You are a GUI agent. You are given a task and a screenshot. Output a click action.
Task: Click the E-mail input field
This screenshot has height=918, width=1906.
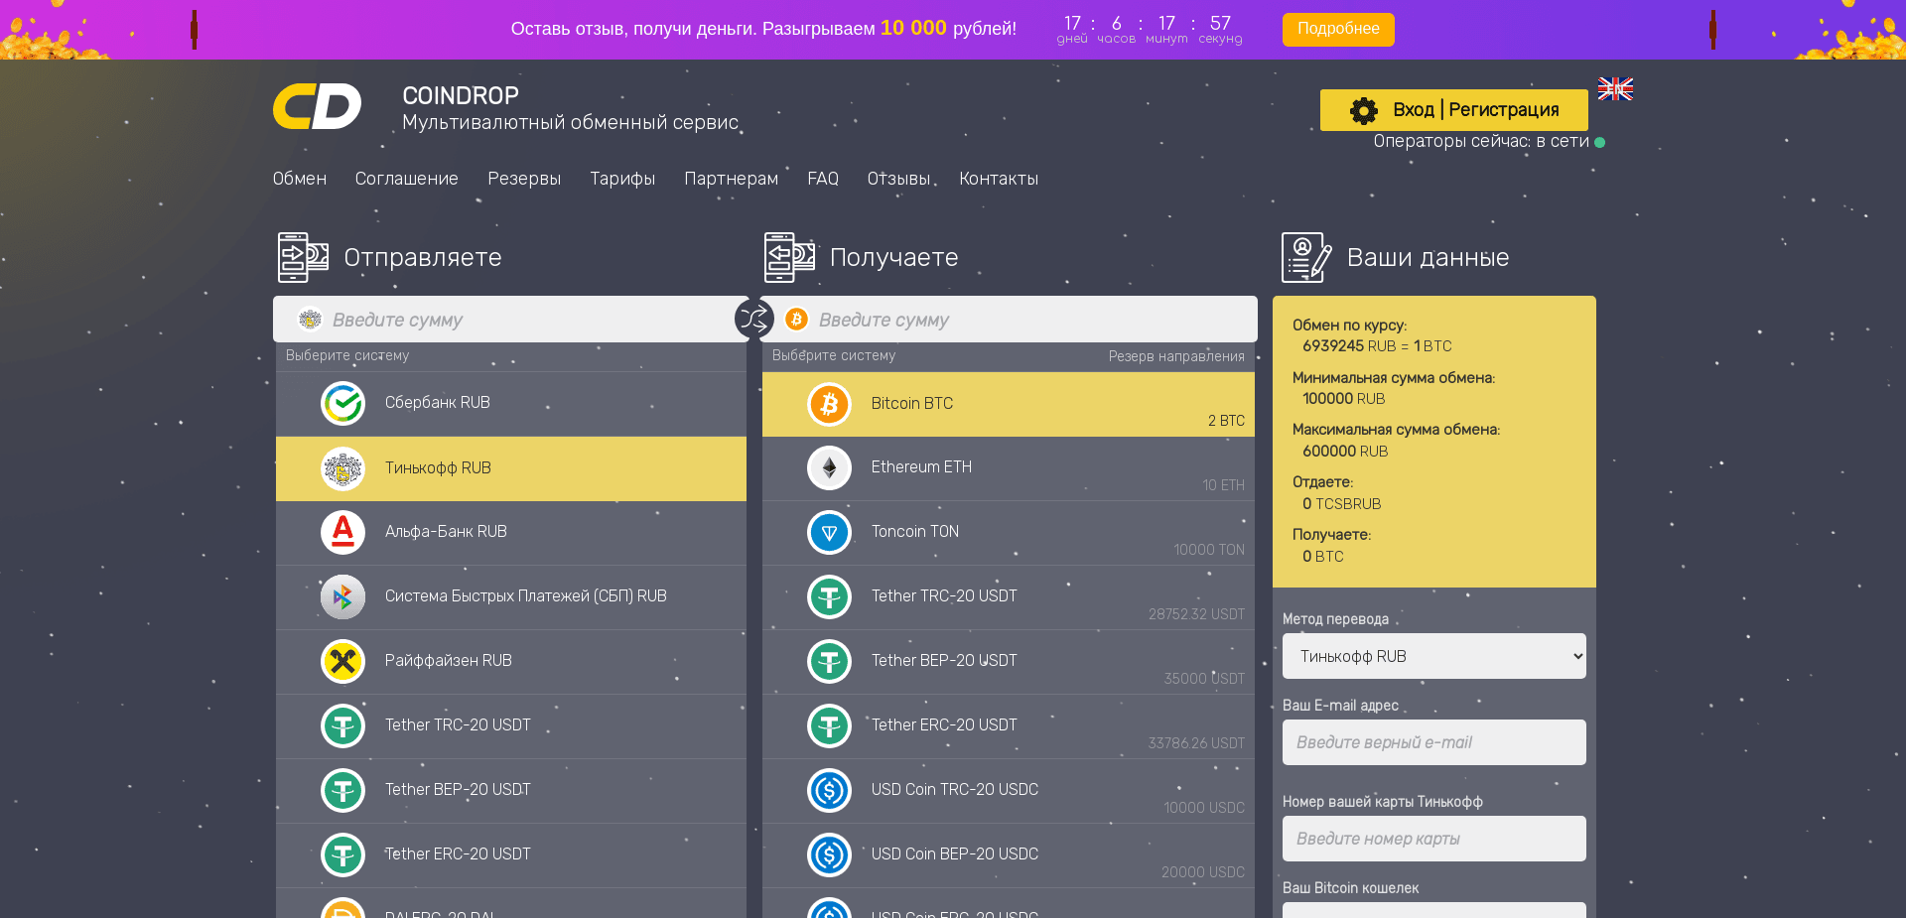(1432, 742)
